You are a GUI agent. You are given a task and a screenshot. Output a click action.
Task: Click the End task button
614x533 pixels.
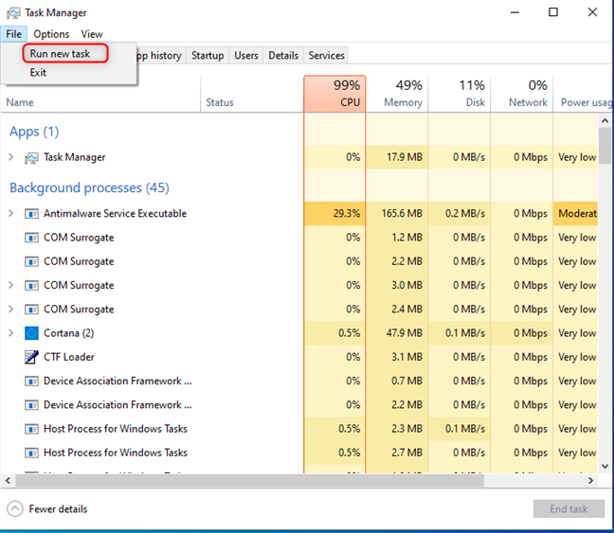(569, 508)
